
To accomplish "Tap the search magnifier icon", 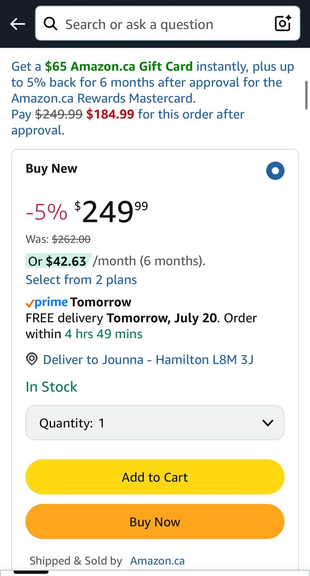I will point(50,24).
